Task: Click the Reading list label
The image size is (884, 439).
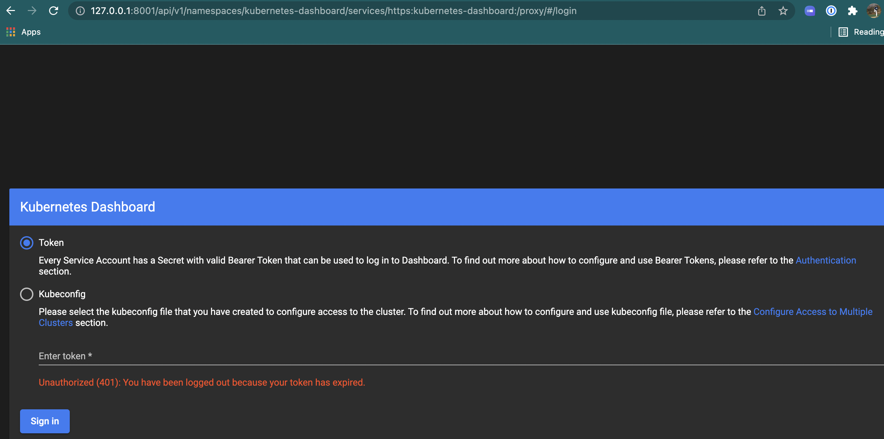Action: (x=868, y=32)
